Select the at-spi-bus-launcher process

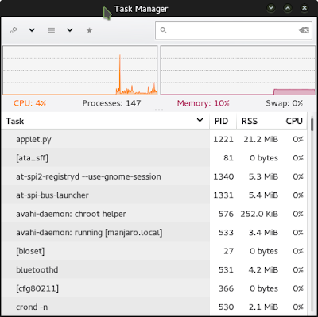coord(154,195)
